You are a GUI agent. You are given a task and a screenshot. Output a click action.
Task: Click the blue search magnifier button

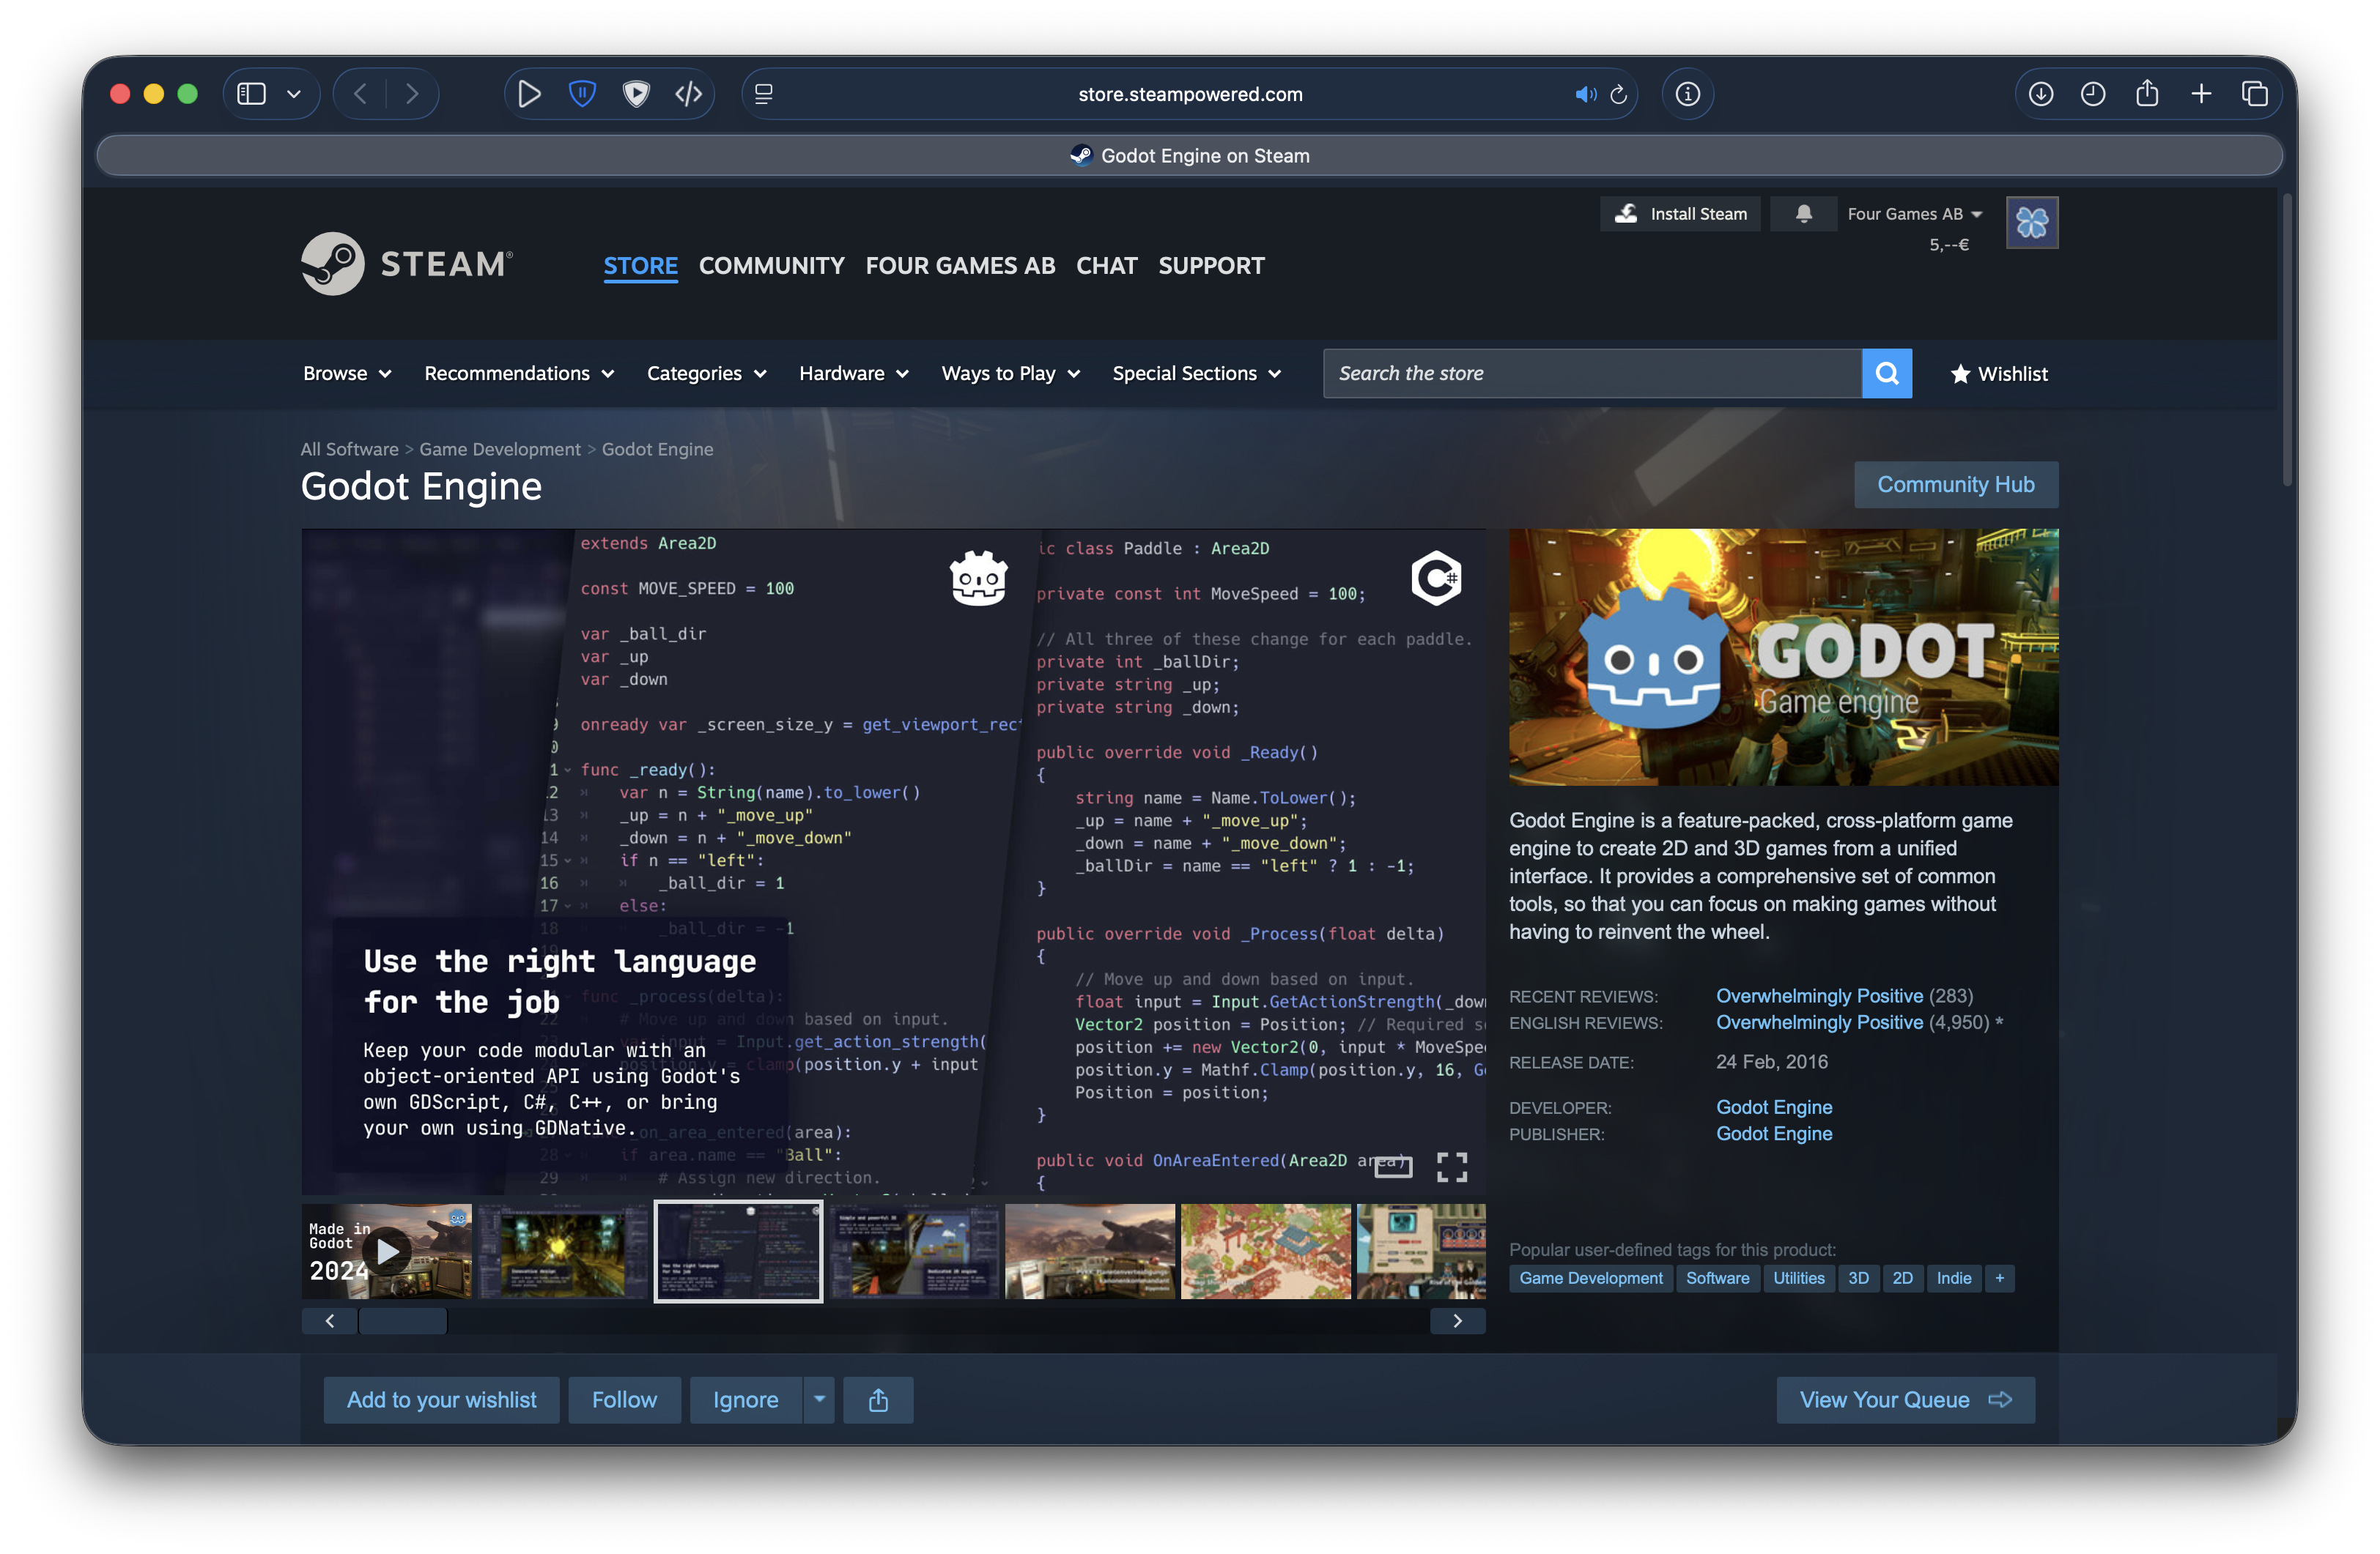click(x=1887, y=373)
